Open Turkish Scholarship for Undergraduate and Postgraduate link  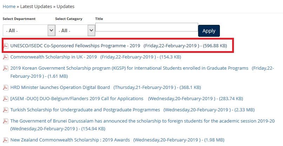(x=85, y=110)
